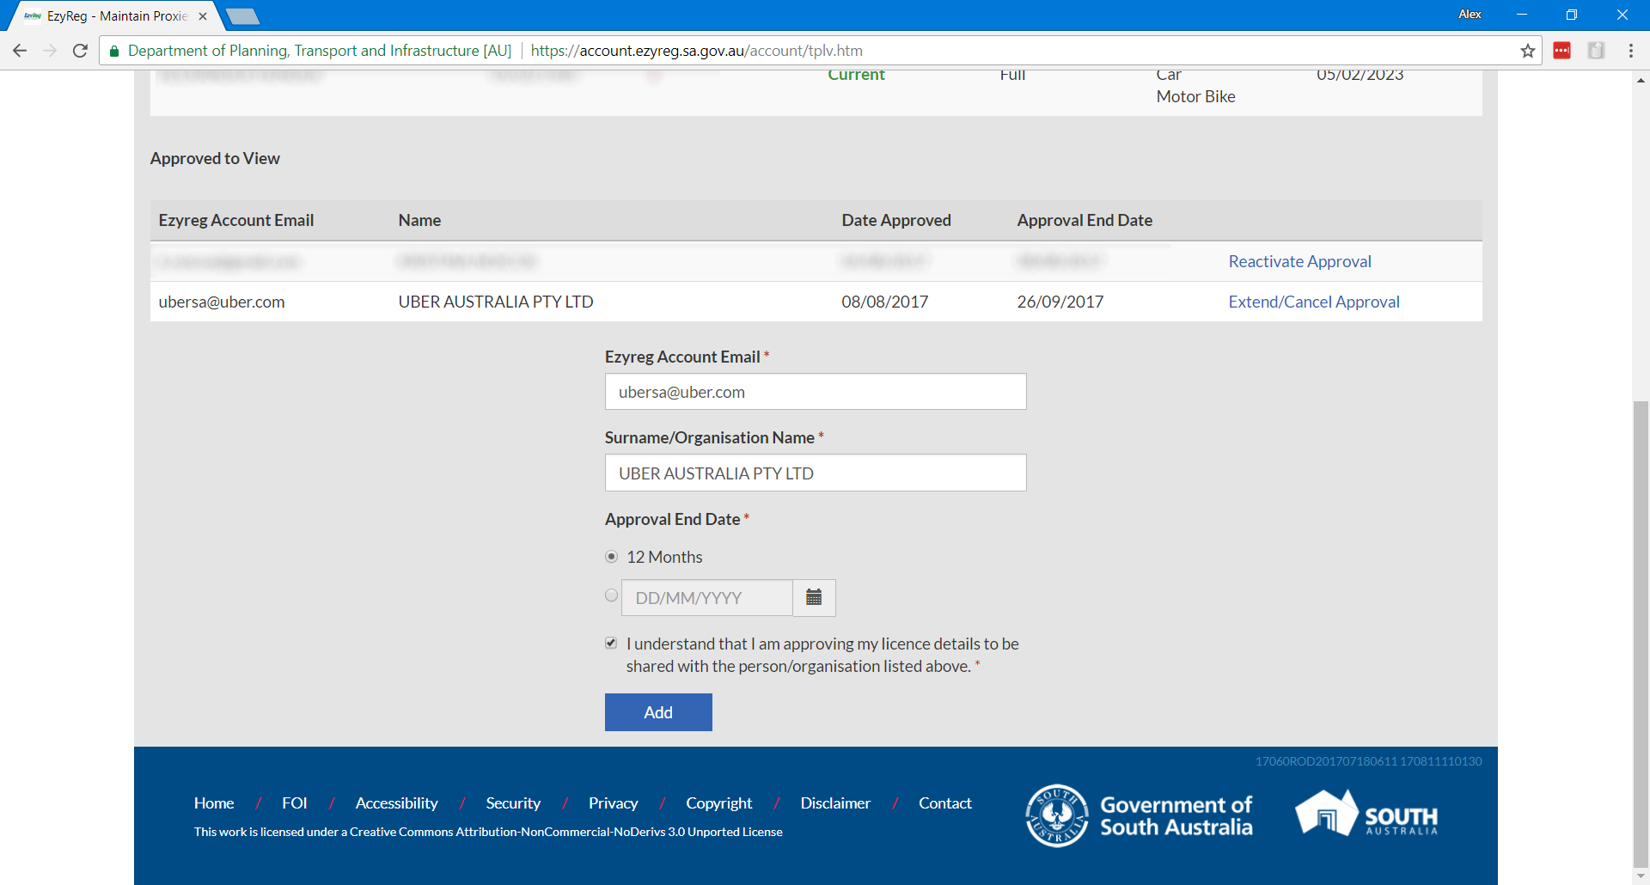The height and width of the screenshot is (885, 1650).
Task: Select the custom date radio button
Action: 612,595
